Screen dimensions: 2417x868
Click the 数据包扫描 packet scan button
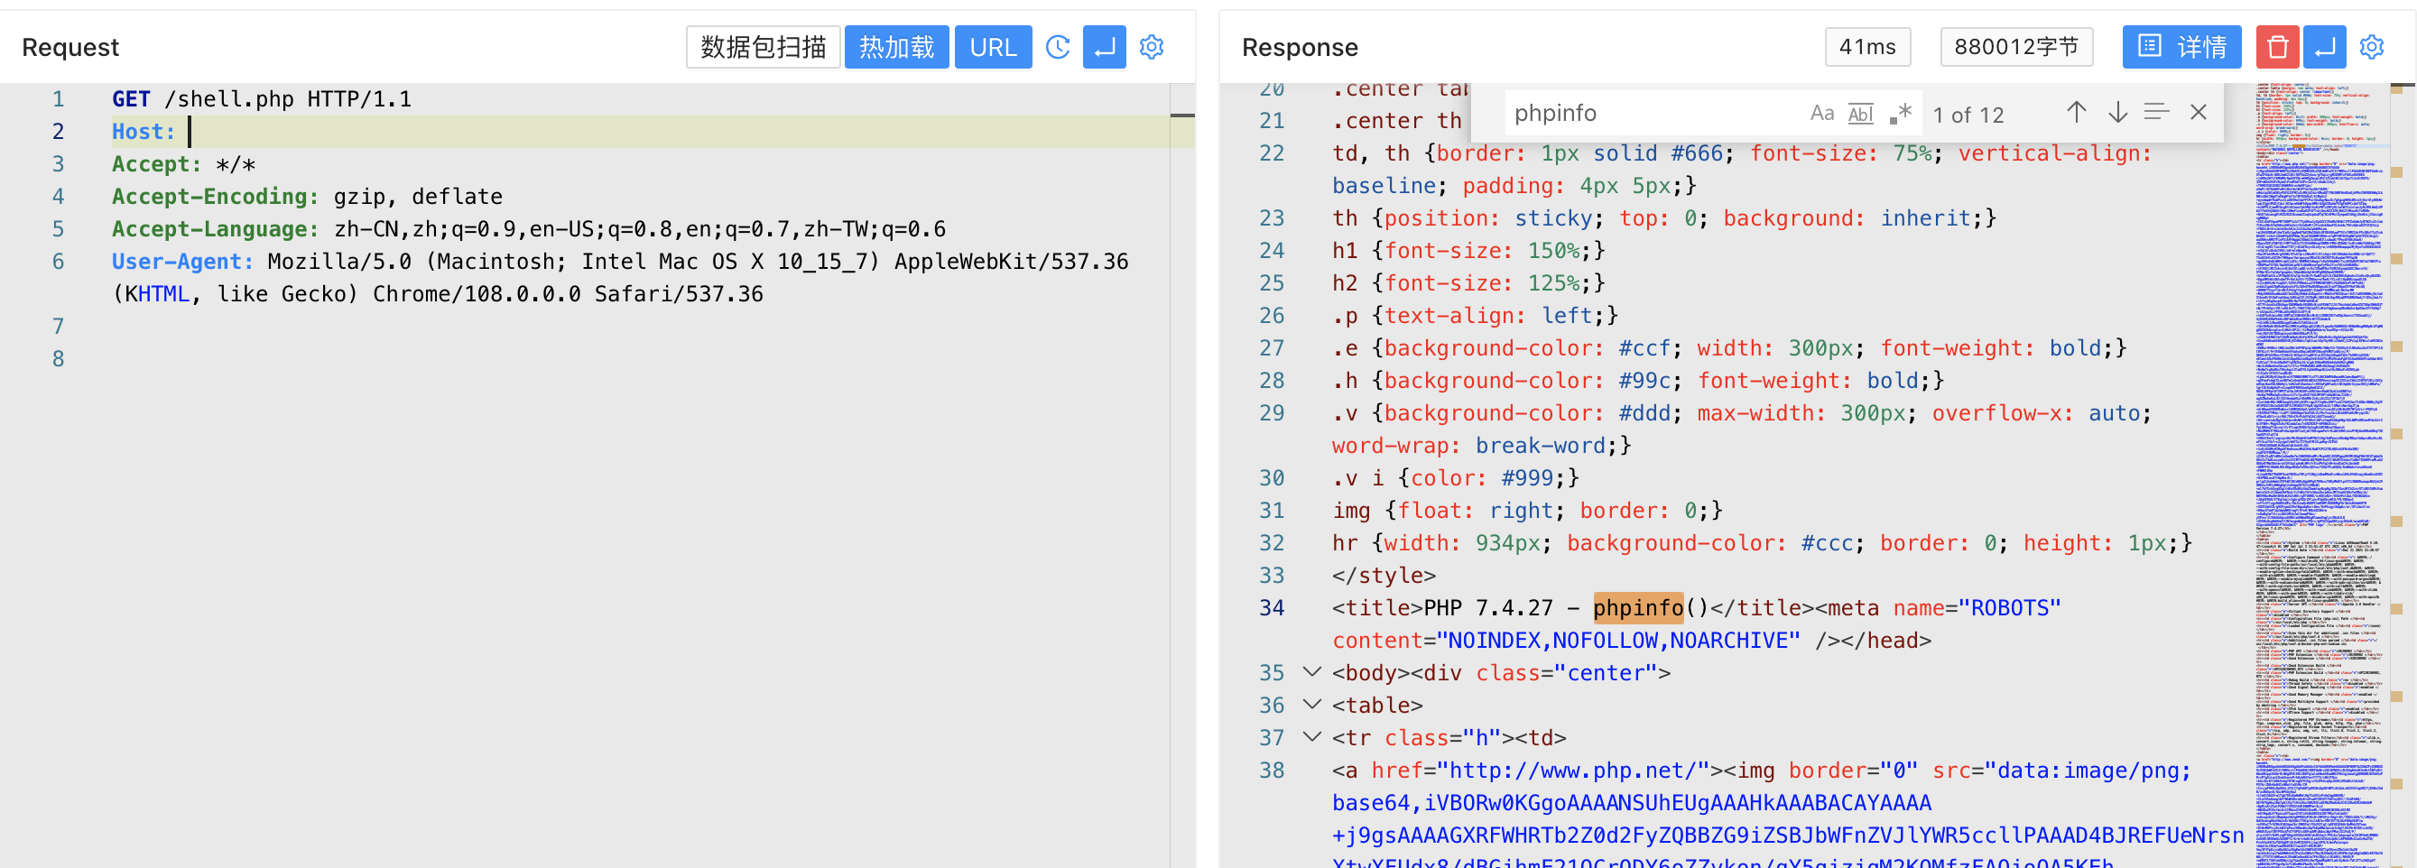point(762,47)
